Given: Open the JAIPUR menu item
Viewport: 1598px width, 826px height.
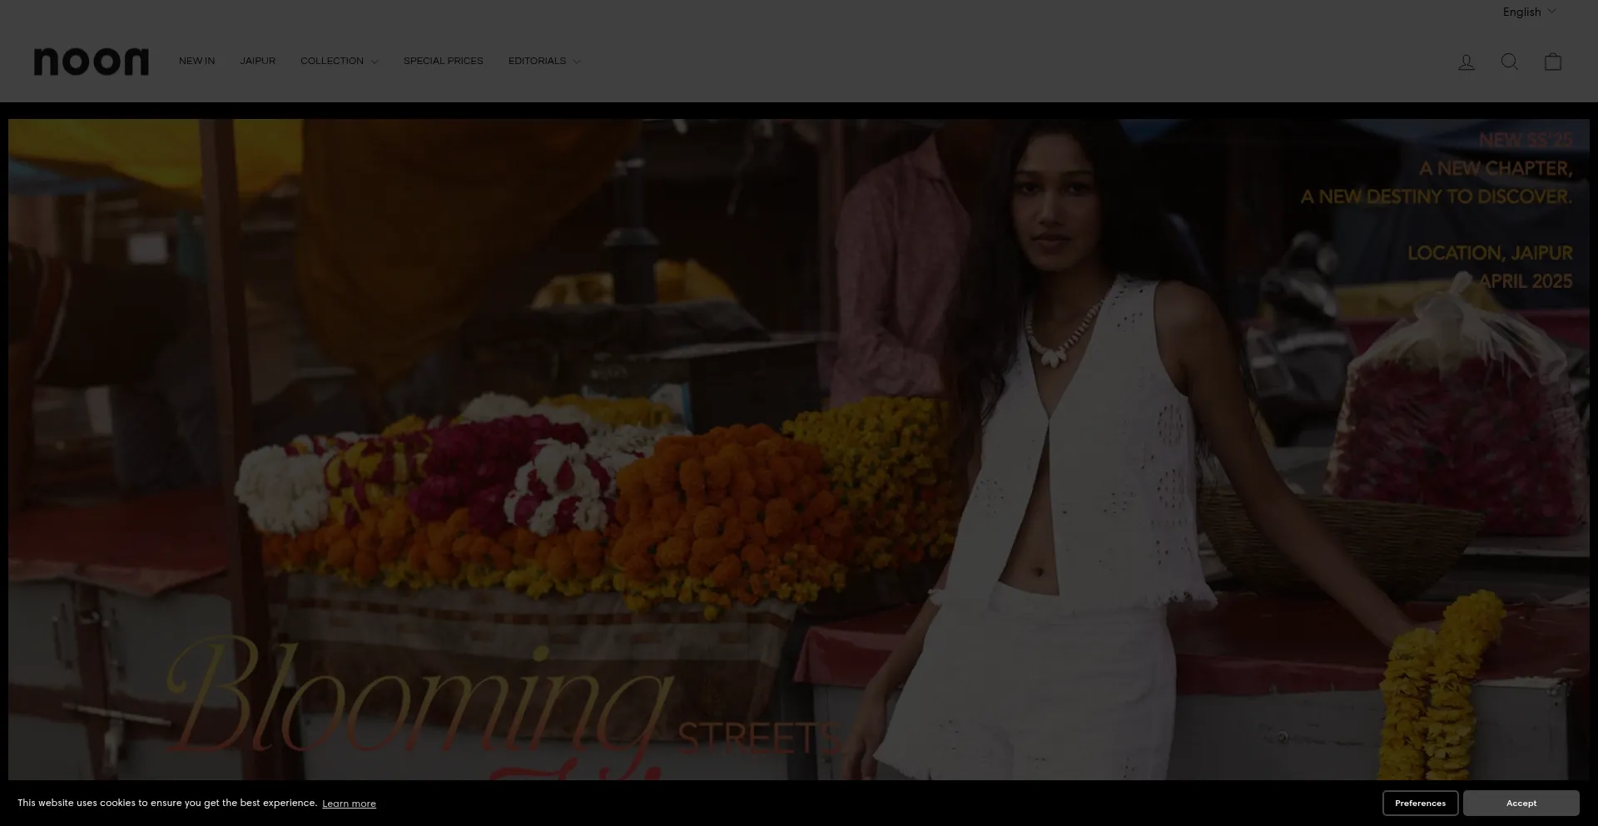Looking at the screenshot, I should (x=257, y=62).
